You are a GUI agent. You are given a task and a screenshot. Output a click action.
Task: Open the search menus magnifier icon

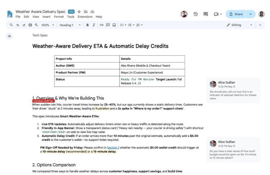click(11, 25)
